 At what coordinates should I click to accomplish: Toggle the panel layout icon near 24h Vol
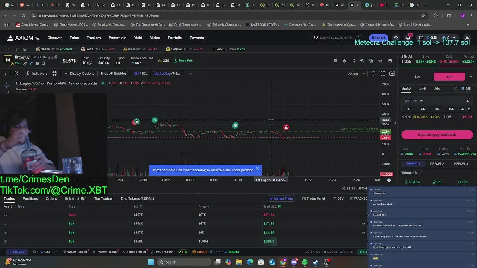390,61
